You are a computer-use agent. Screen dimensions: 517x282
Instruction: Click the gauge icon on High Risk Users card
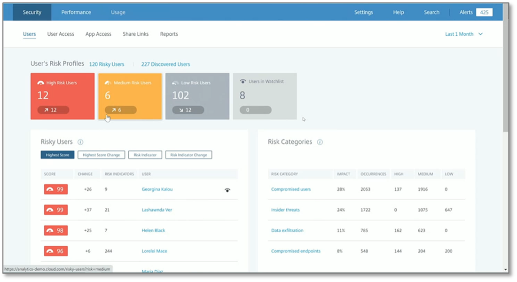coord(40,83)
